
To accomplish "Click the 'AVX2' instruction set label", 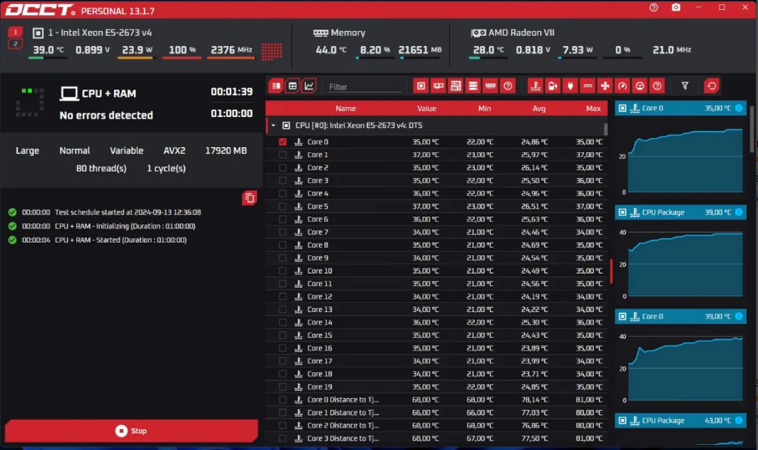I will pyautogui.click(x=174, y=151).
